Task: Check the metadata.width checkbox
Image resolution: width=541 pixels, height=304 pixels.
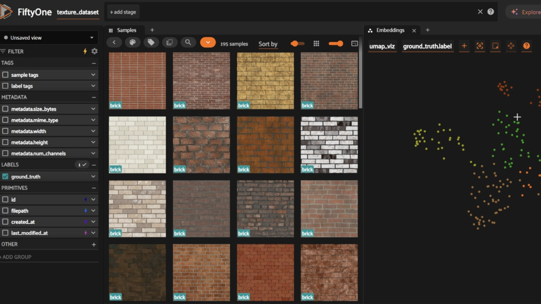Action: pyautogui.click(x=5, y=131)
